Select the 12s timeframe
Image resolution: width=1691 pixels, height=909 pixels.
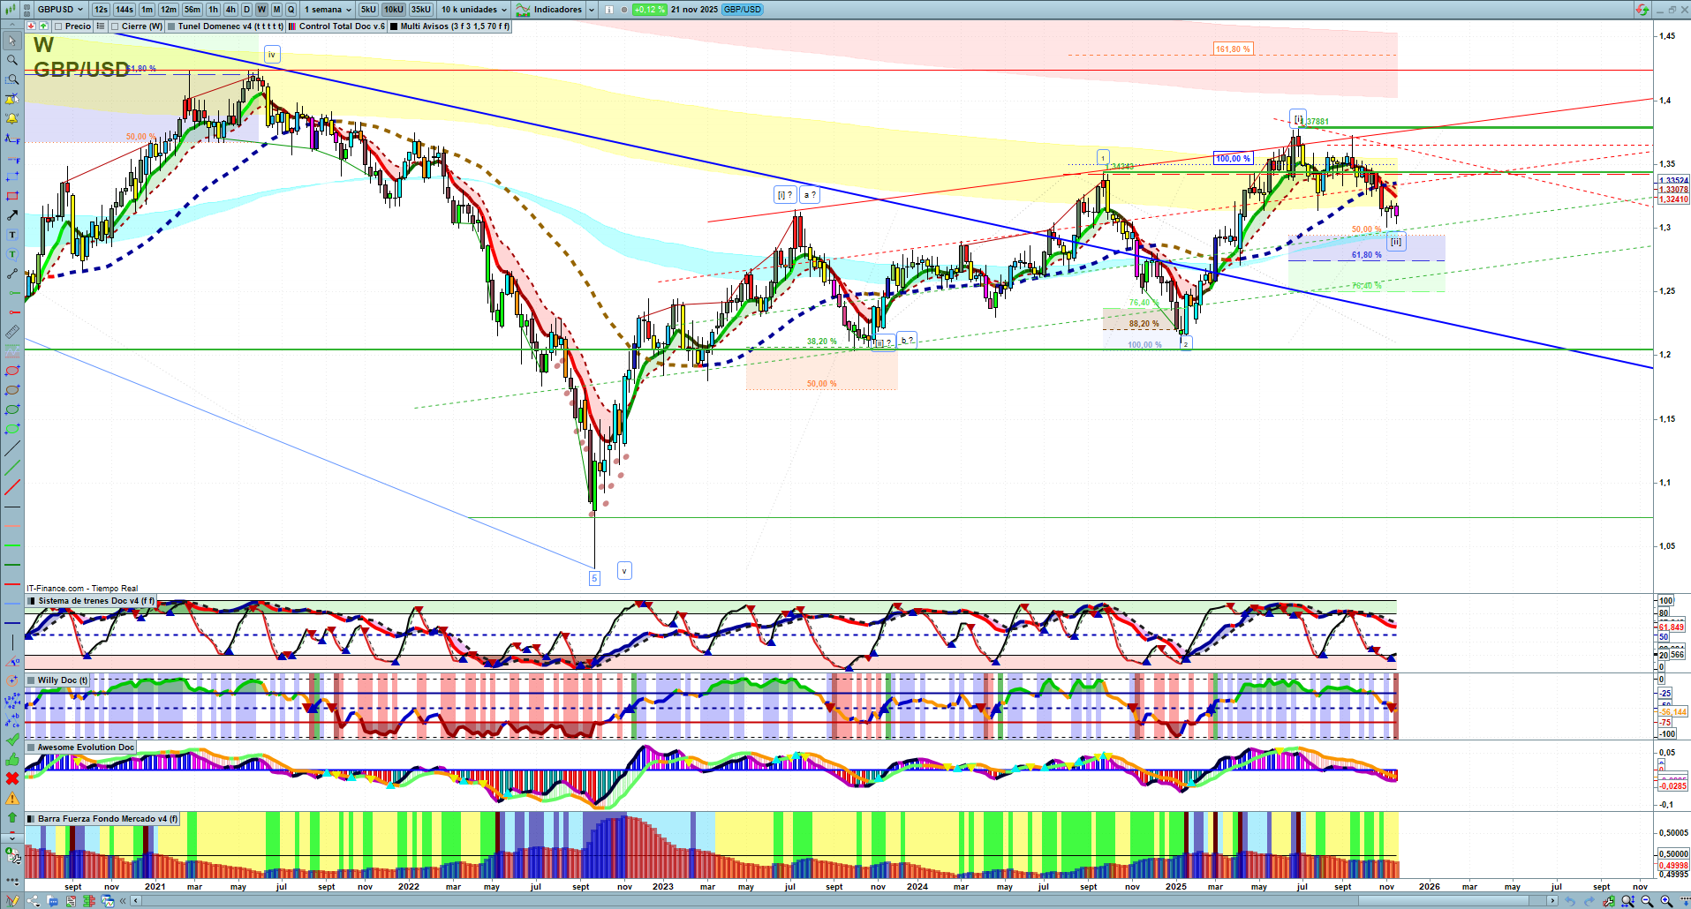101,10
